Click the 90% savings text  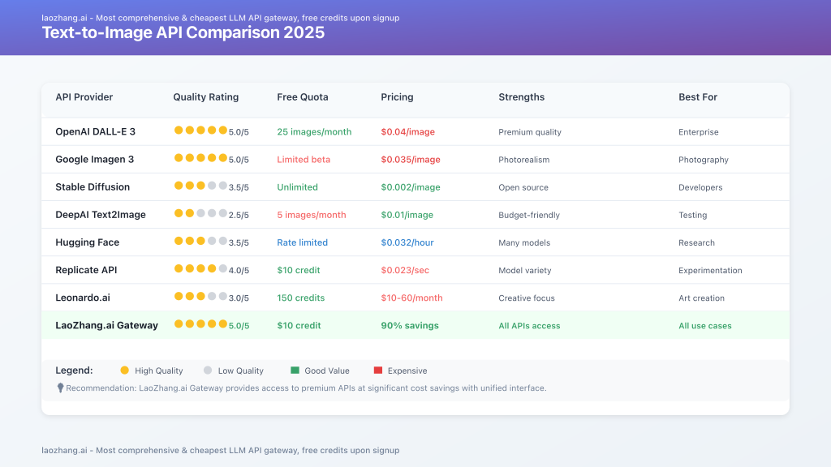[410, 325]
